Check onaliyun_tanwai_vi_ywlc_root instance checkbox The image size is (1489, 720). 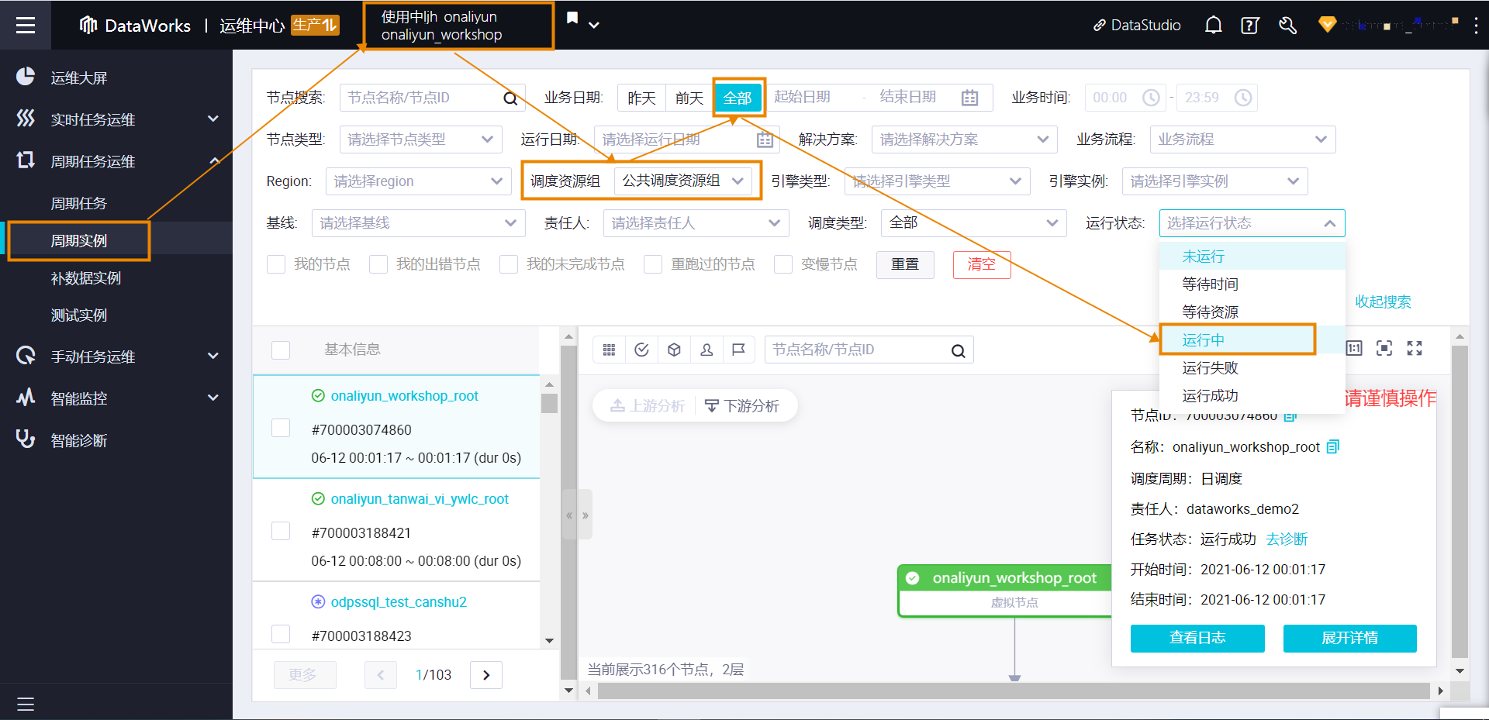point(281,531)
